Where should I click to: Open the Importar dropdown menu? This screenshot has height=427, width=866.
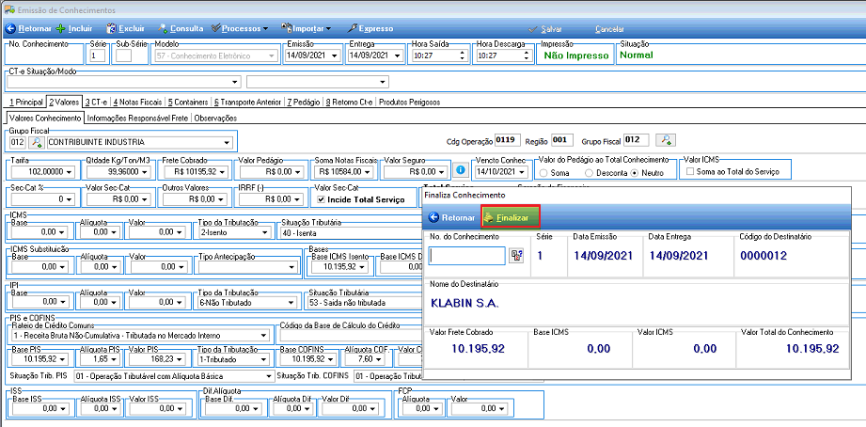[x=306, y=28]
